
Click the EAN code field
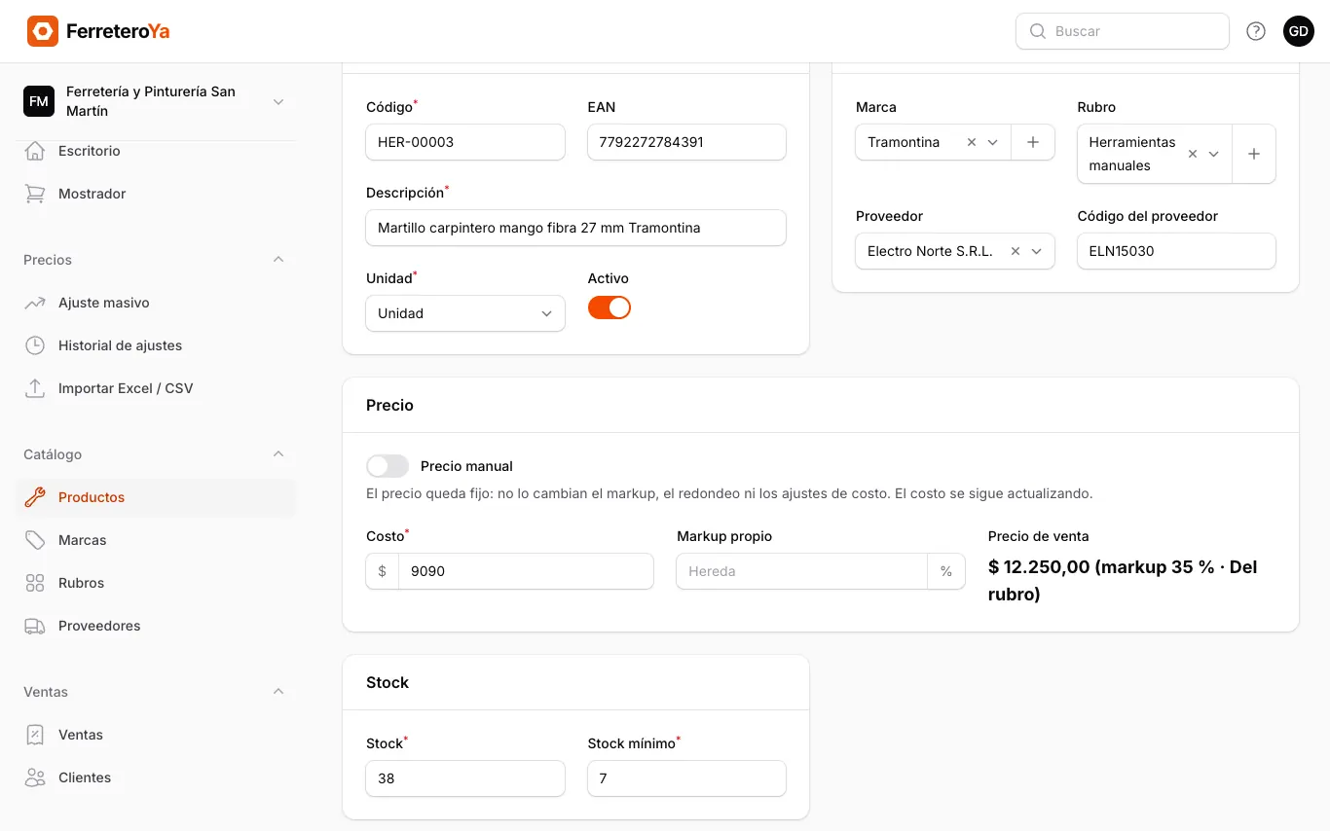point(686,142)
